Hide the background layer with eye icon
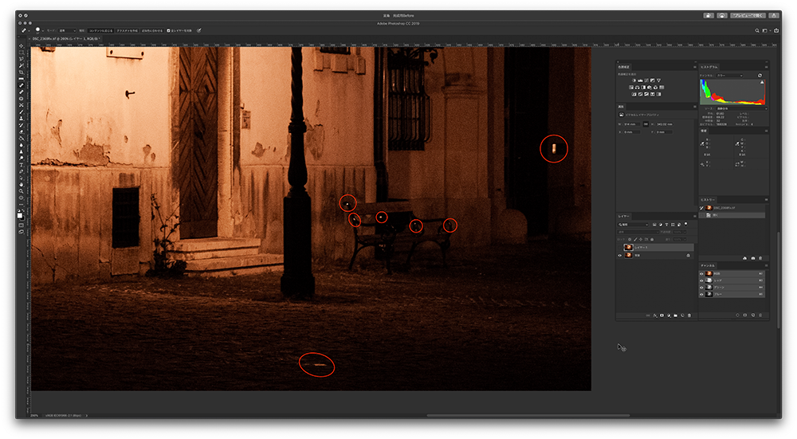This screenshot has height=439, width=797. (622, 255)
